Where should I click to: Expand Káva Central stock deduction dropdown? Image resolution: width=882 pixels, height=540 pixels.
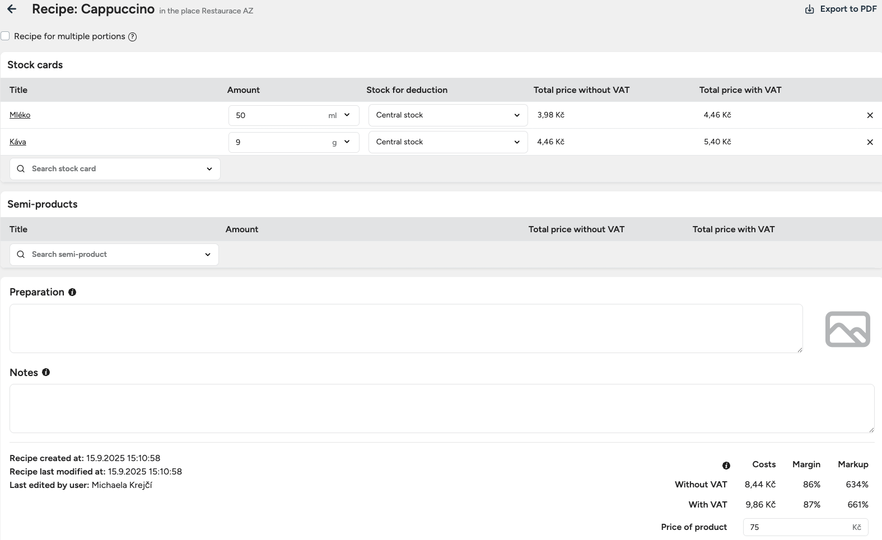point(447,142)
